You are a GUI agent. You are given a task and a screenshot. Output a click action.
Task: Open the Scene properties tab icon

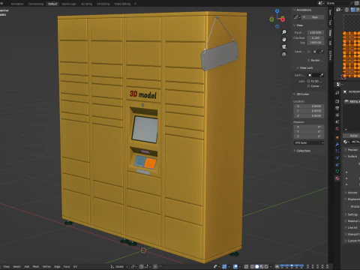337,121
